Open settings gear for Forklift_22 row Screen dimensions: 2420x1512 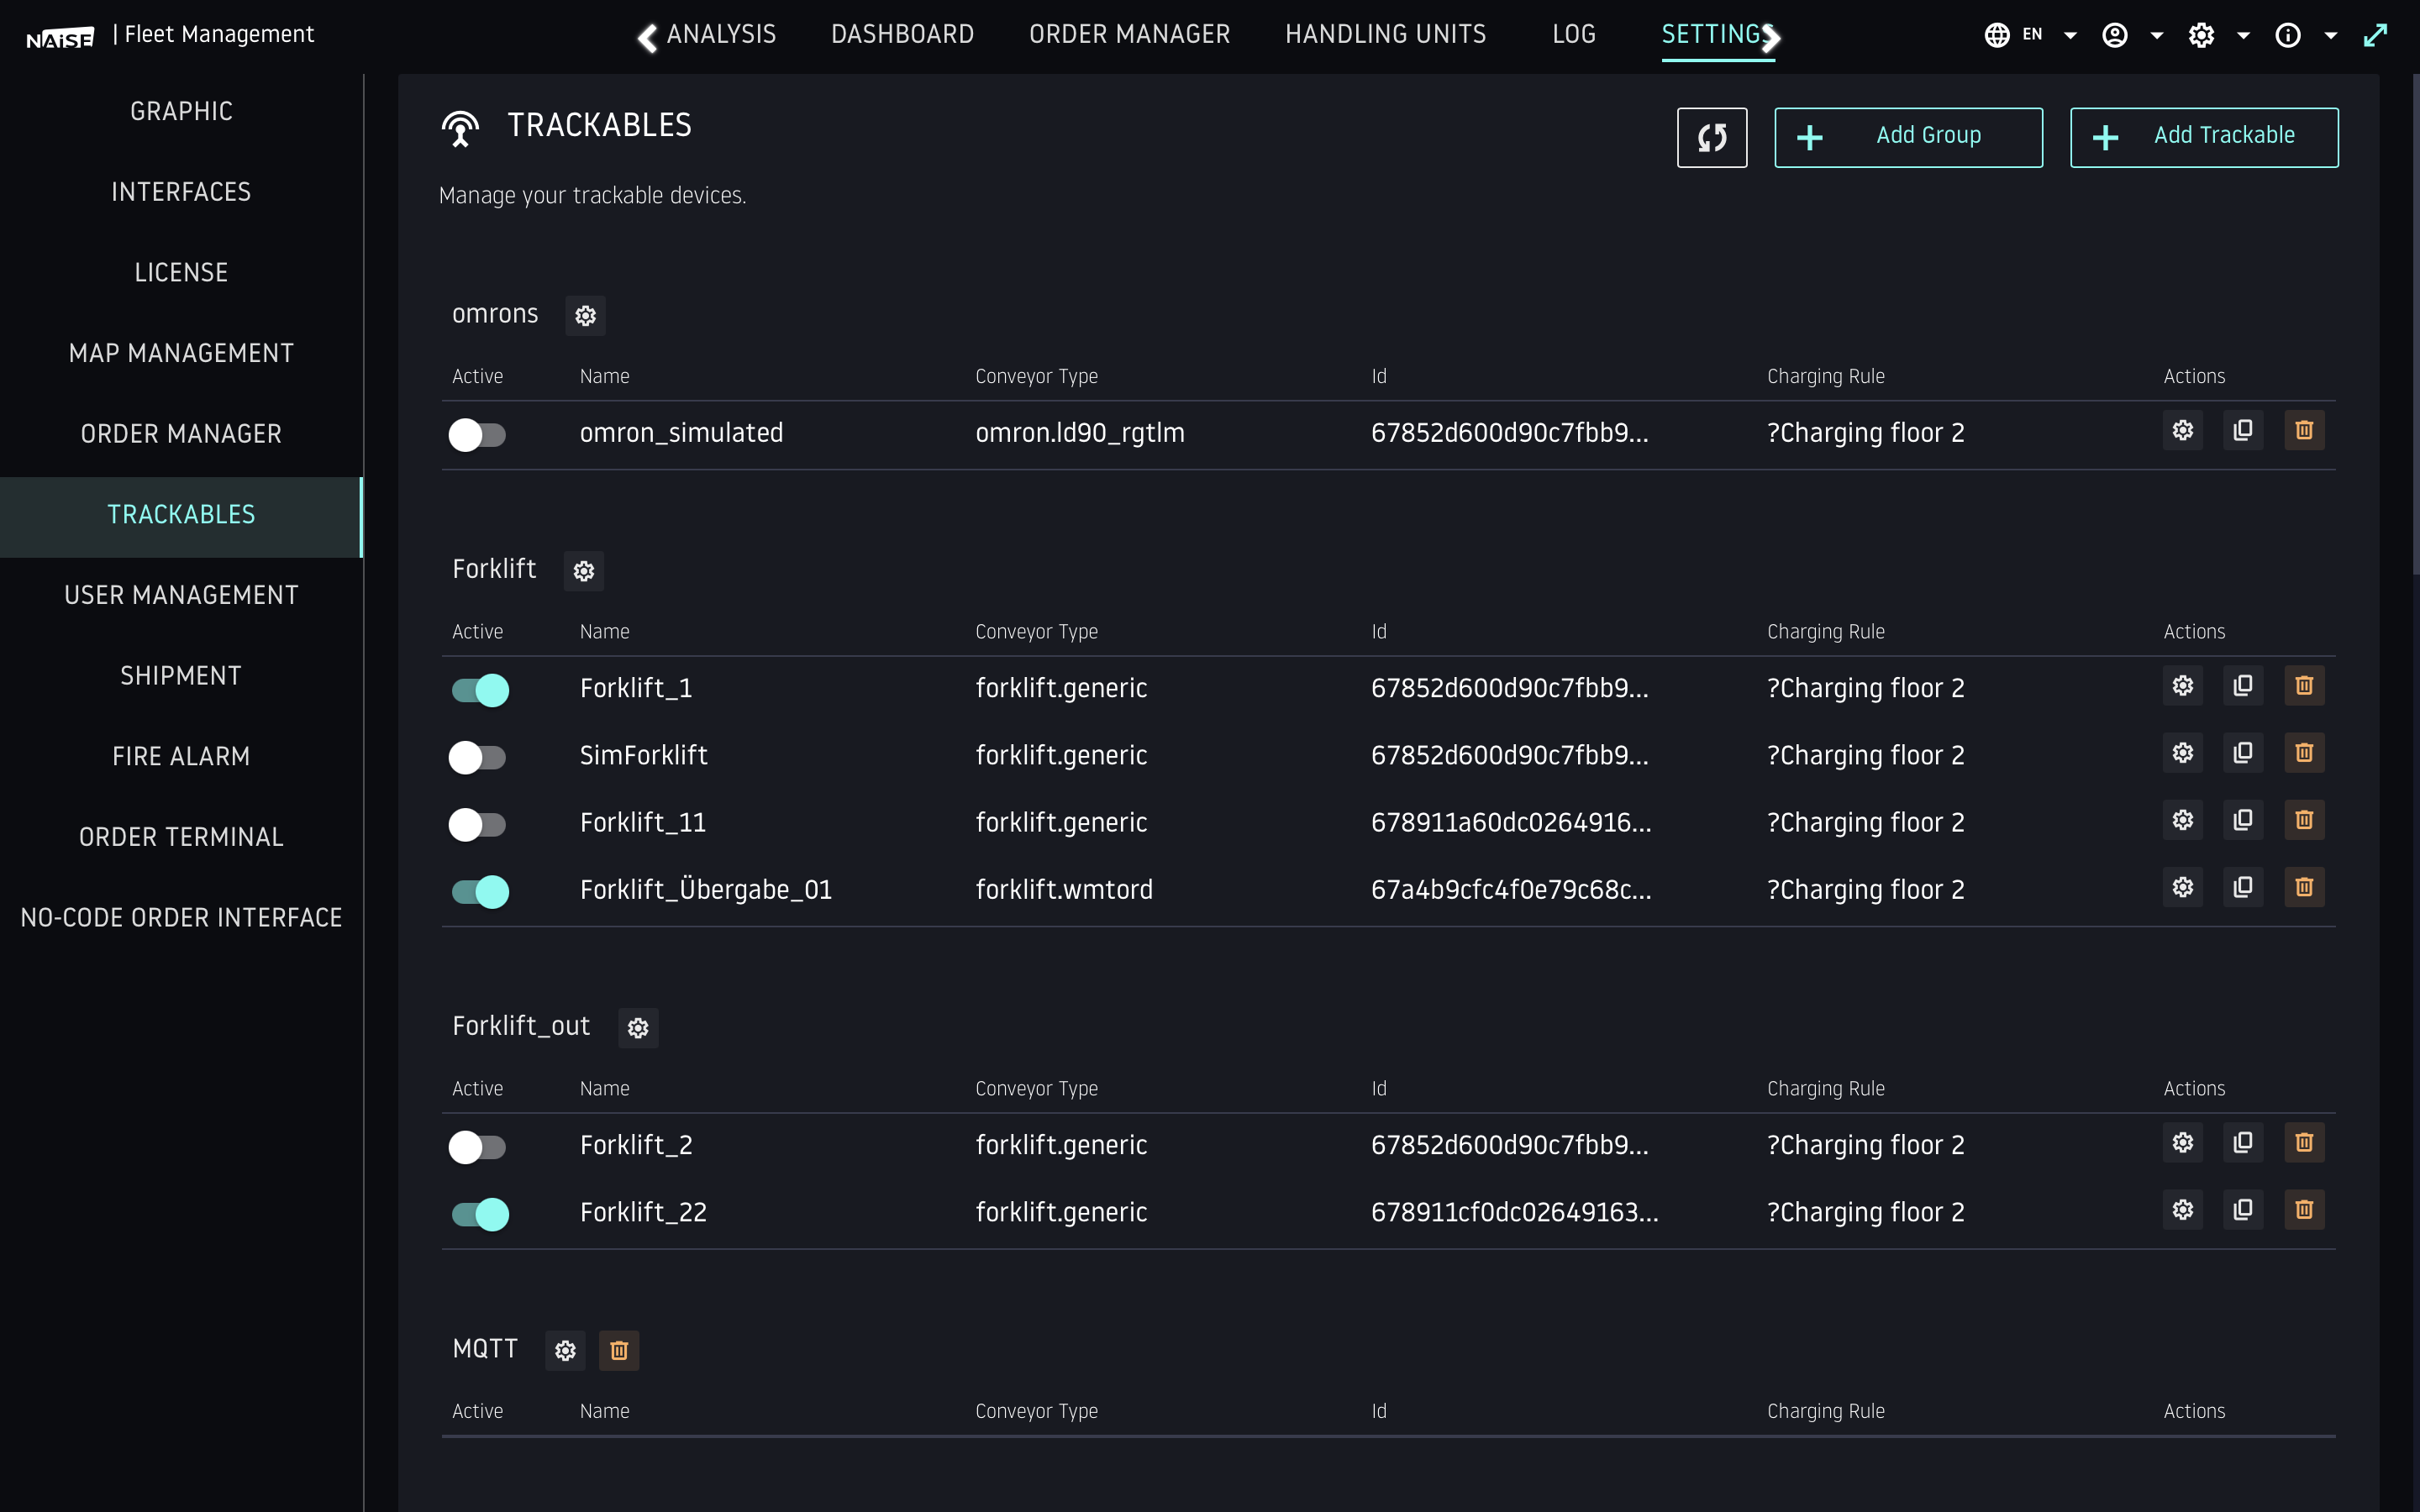[2182, 1210]
